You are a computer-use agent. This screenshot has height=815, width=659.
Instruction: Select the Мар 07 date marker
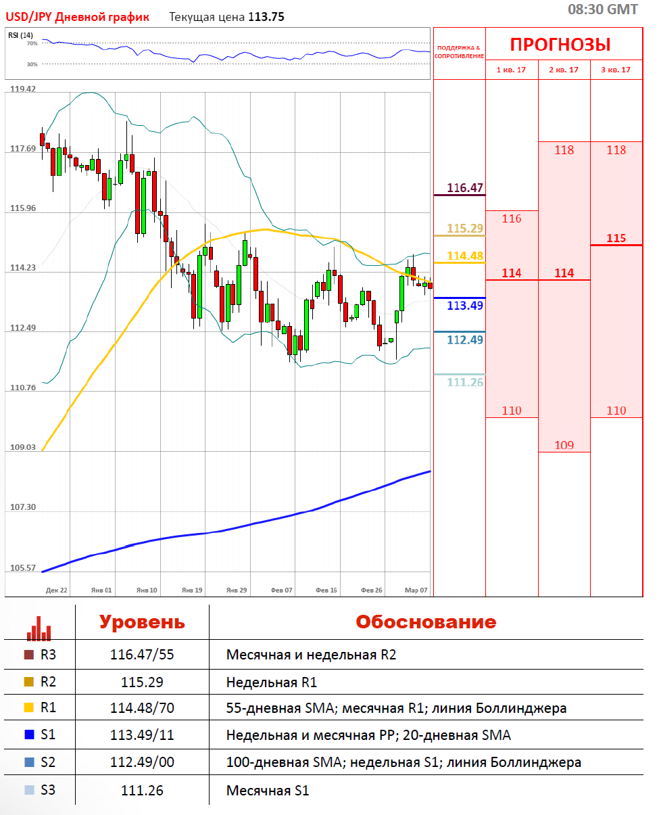click(x=416, y=590)
